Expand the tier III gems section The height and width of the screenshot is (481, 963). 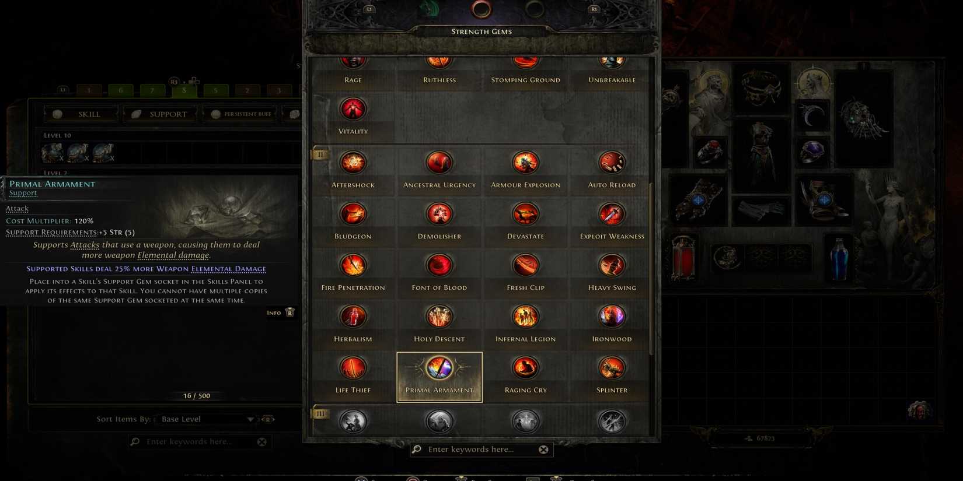(320, 414)
